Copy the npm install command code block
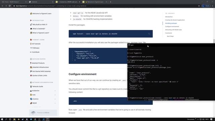This screenshot has width=215, height=121. tap(149, 34)
